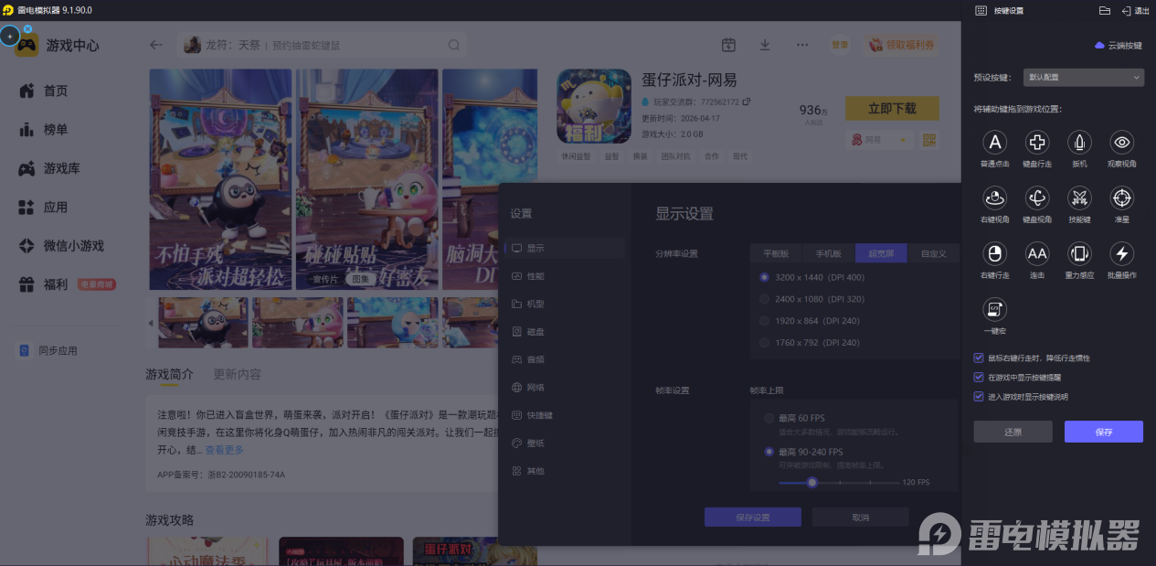Image resolution: width=1156 pixels, height=566 pixels.
Task: Open 游戏库 in game center sidebar
Action: pyautogui.click(x=62, y=168)
